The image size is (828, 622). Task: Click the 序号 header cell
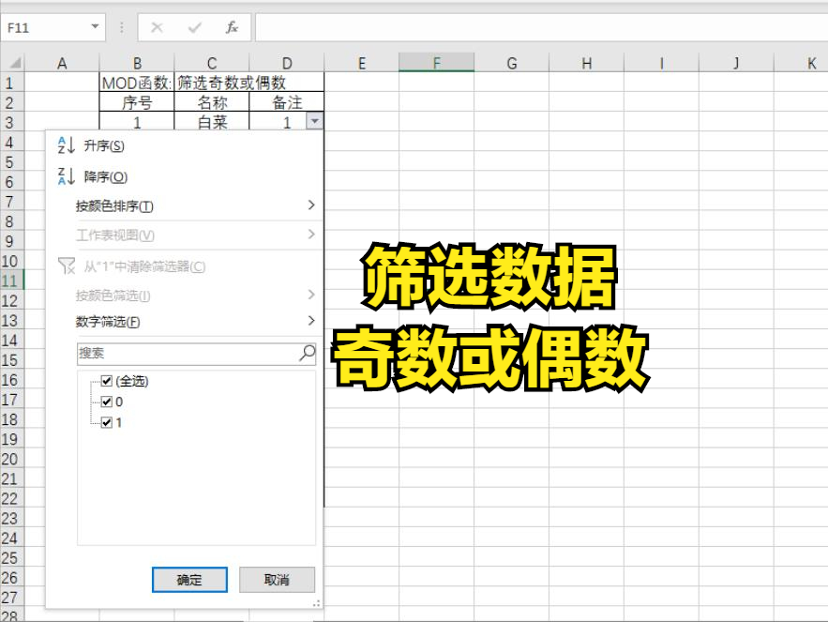click(137, 102)
